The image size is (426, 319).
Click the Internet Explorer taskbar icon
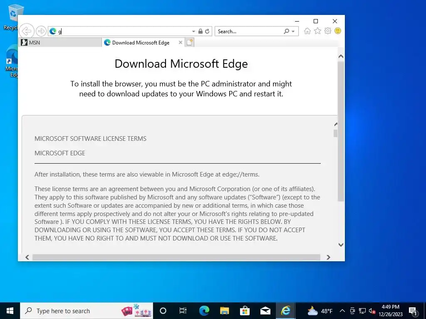click(285, 311)
